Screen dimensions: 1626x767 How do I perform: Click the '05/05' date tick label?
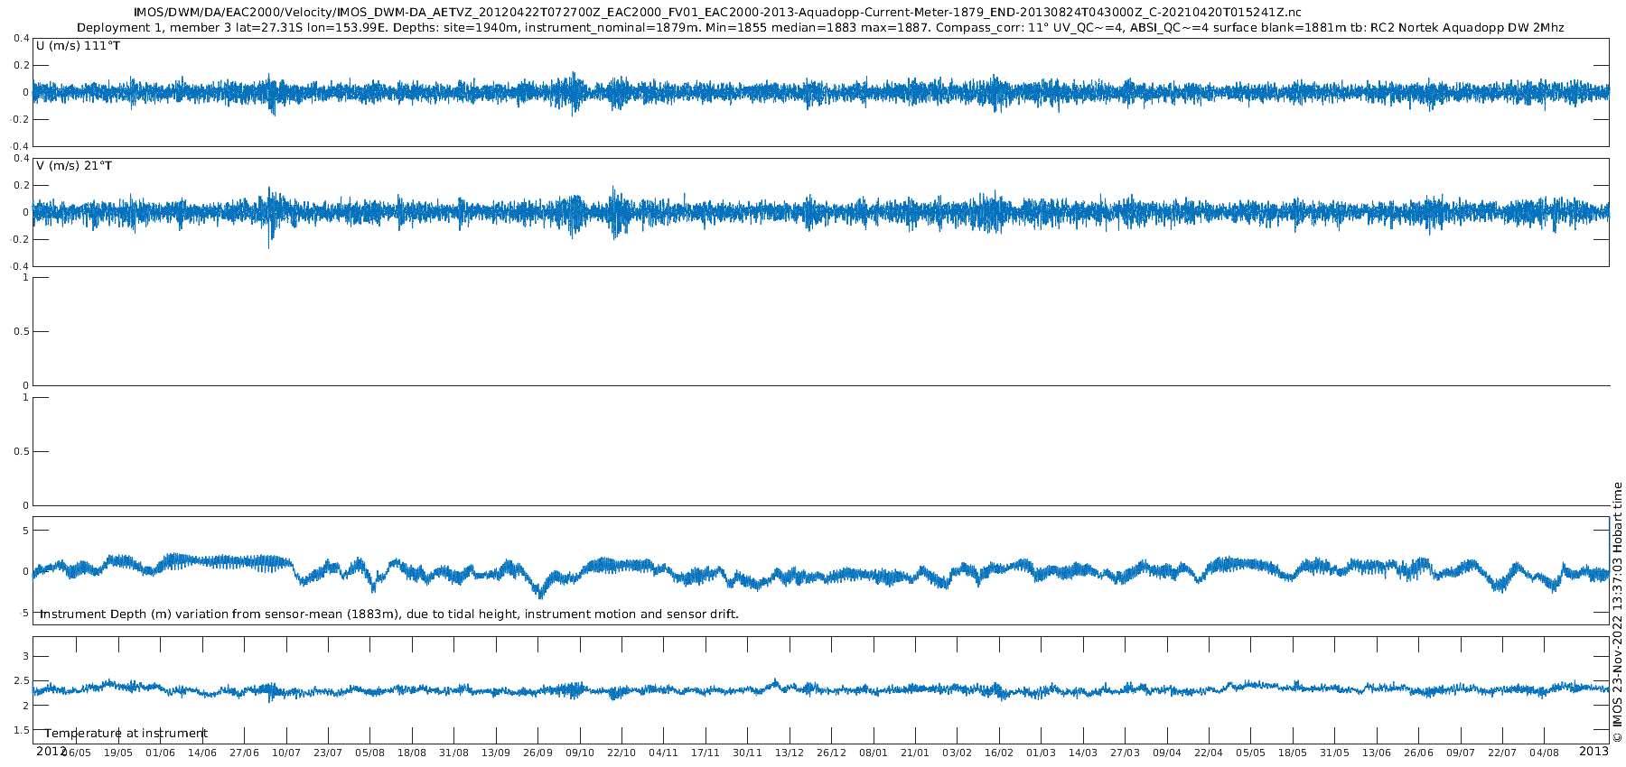1251,753
